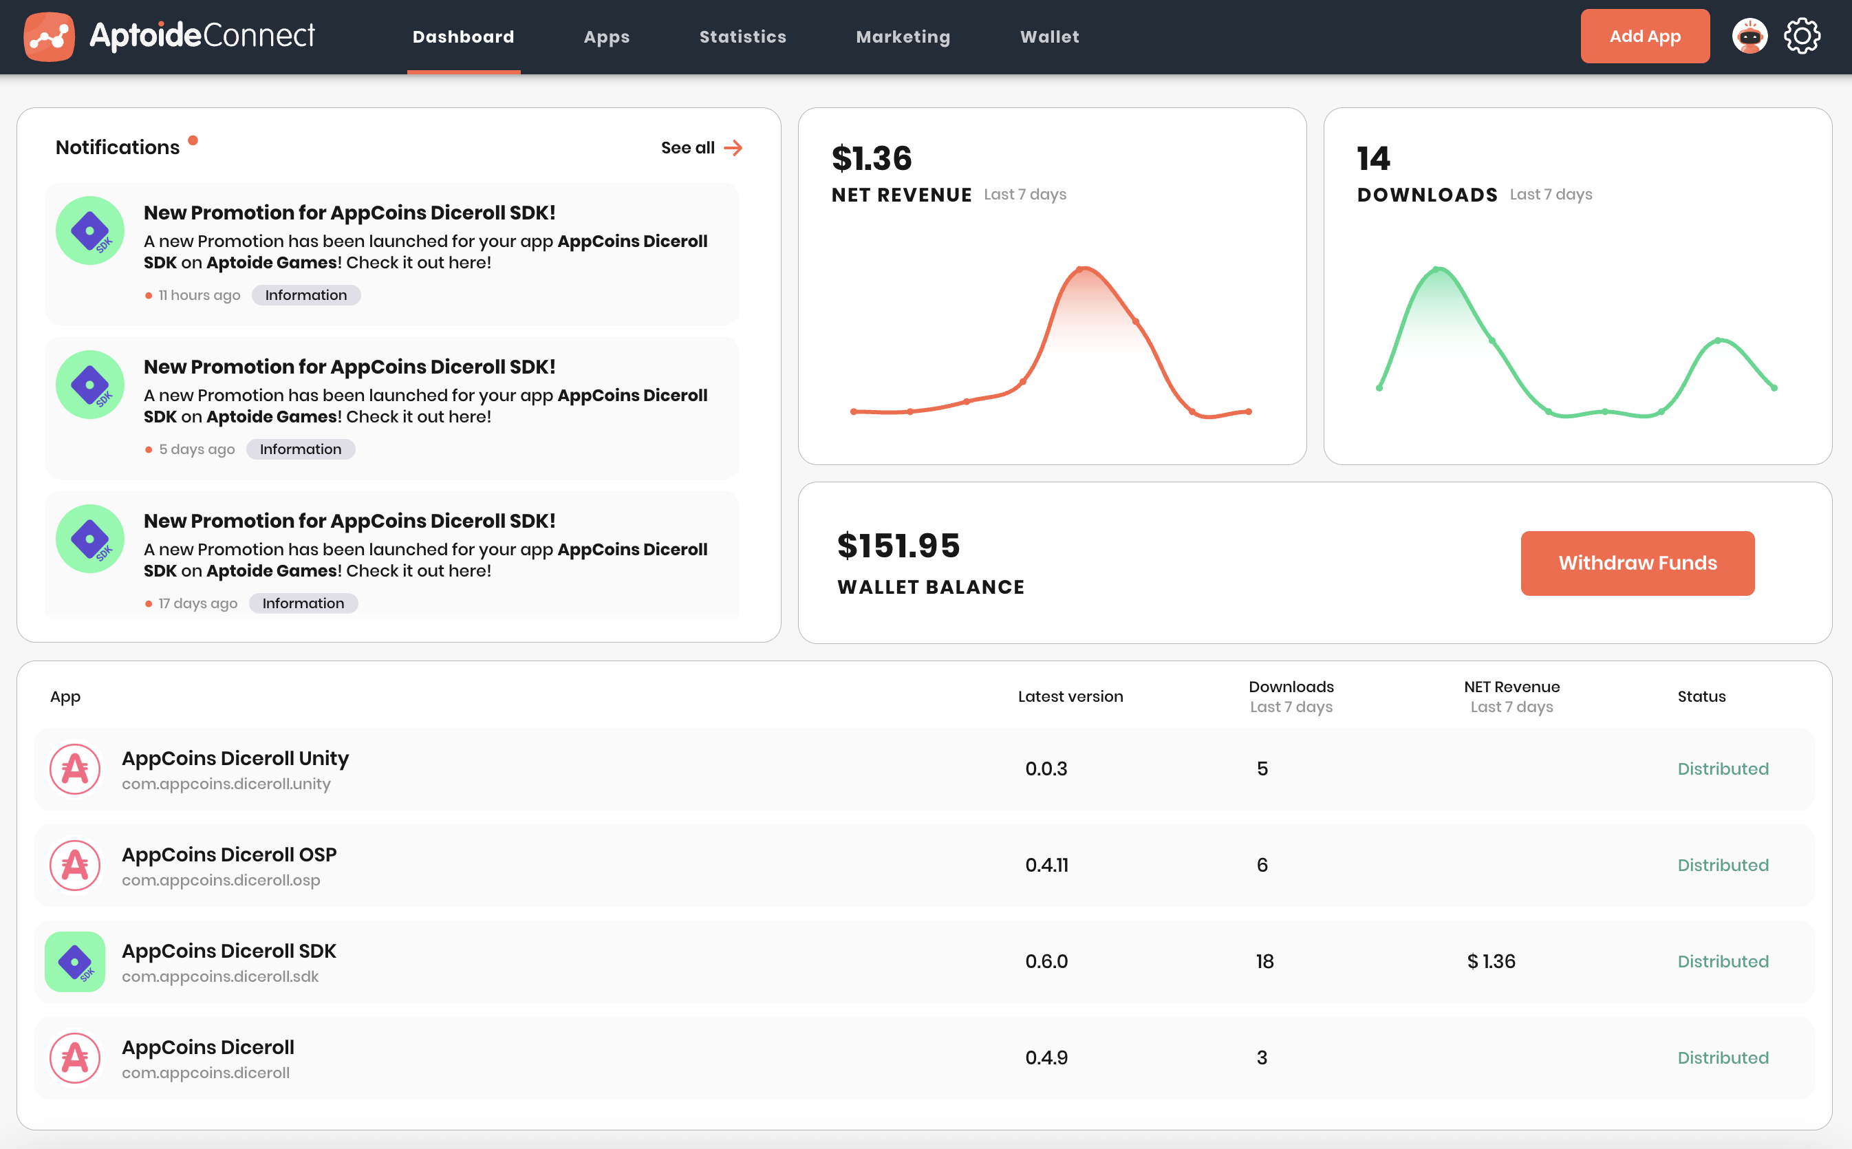The image size is (1852, 1149).
Task: Click the com.appcoins.diceroll.sdk package name
Action: 219,976
